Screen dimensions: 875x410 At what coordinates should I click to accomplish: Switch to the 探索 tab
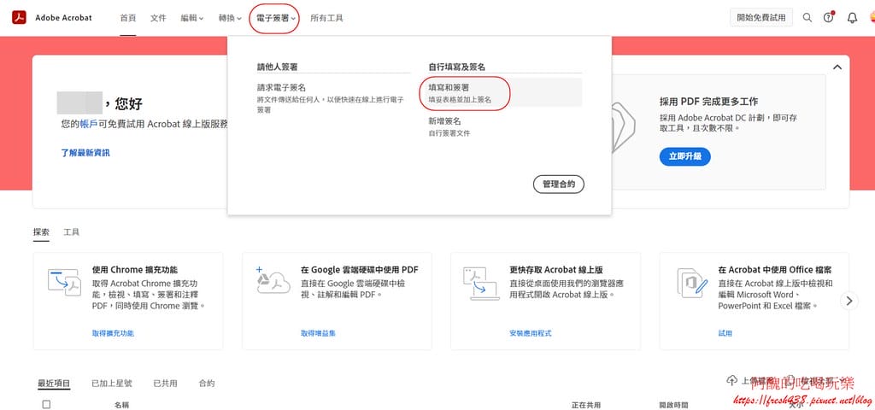point(41,232)
